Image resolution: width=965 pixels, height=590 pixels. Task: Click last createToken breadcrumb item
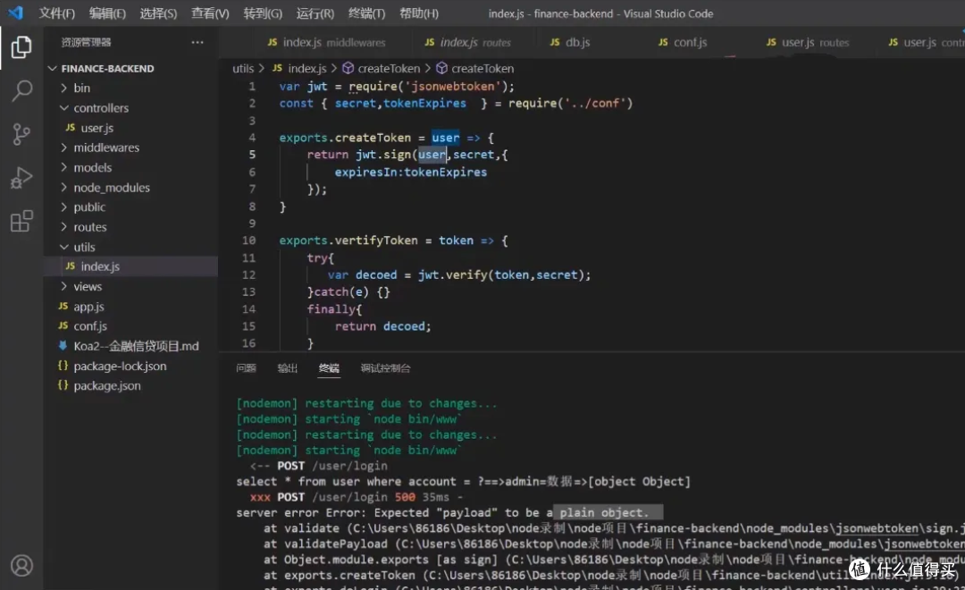point(482,68)
